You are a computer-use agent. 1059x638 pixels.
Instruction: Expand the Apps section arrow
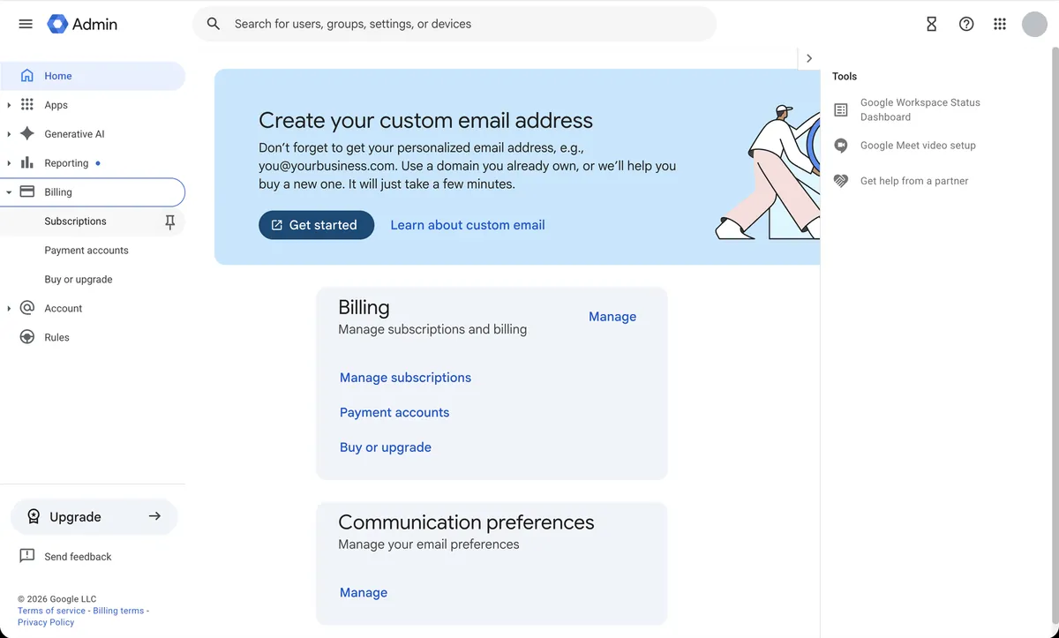[9, 105]
